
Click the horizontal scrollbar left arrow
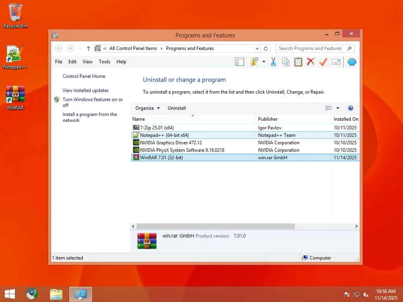(133, 226)
